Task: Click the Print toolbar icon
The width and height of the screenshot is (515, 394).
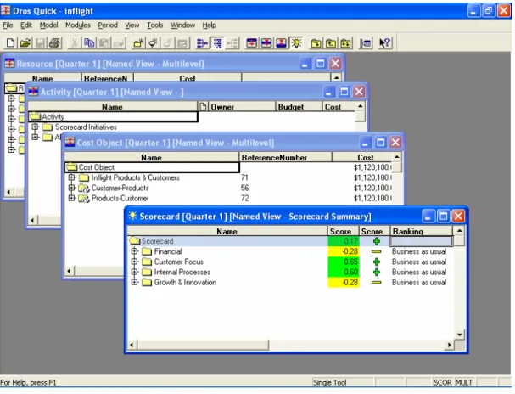Action: click(55, 42)
